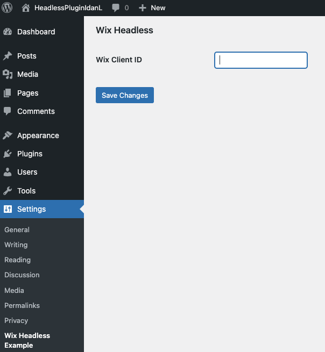The width and height of the screenshot is (325, 352).
Task: Click the Settings sliders icon
Action: click(8, 209)
